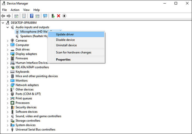
Task: Select the 'Processors' tree label
Action: click(x=22, y=103)
